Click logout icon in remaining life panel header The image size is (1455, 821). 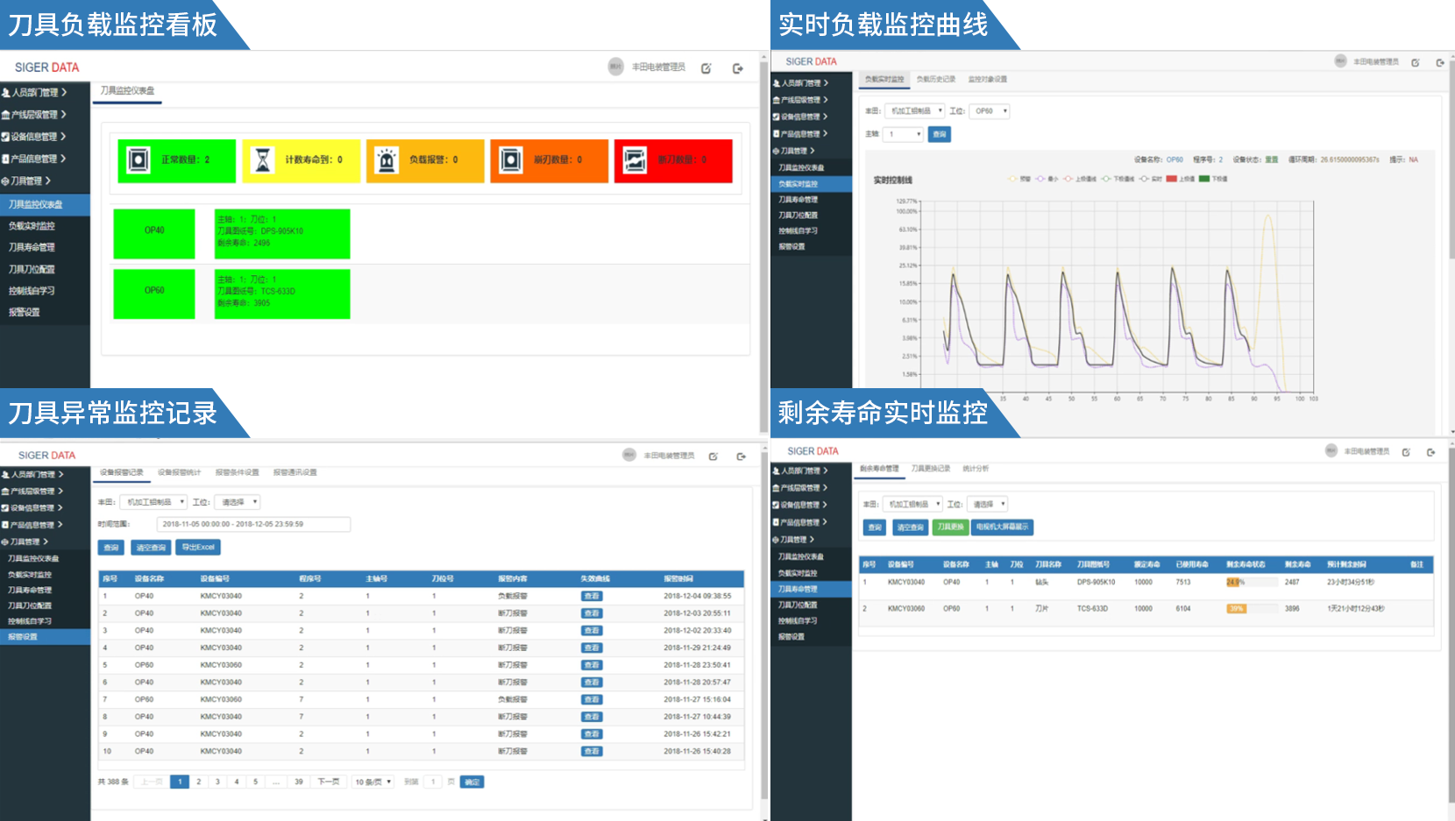[1430, 452]
